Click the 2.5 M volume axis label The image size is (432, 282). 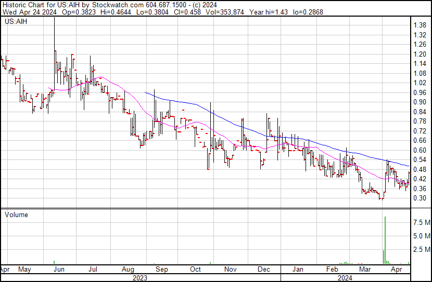point(421,250)
